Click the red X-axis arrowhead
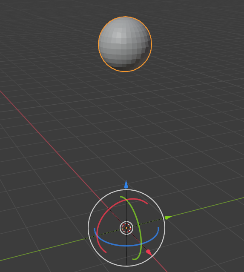 click(x=149, y=252)
